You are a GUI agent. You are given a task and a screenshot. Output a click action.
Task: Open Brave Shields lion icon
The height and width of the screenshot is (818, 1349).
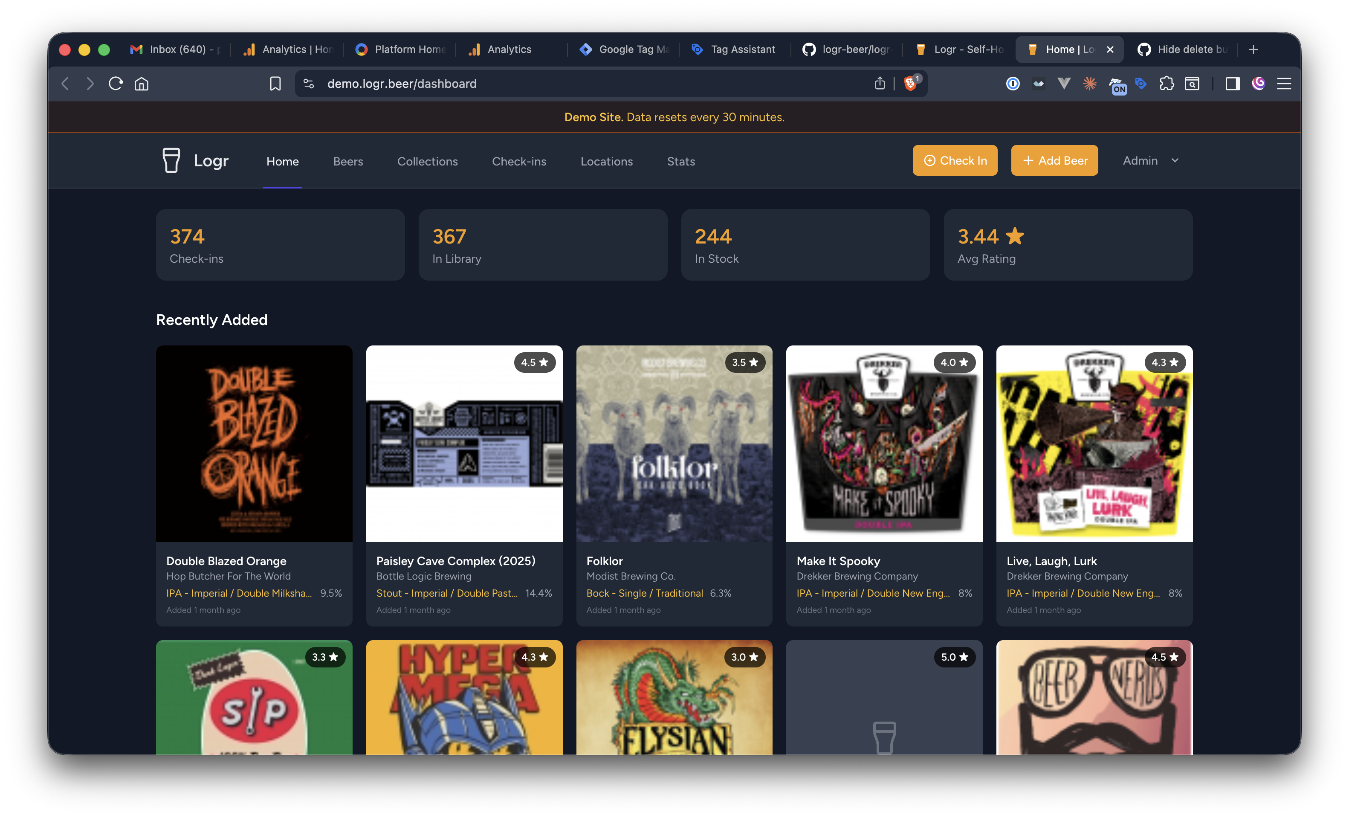(911, 83)
